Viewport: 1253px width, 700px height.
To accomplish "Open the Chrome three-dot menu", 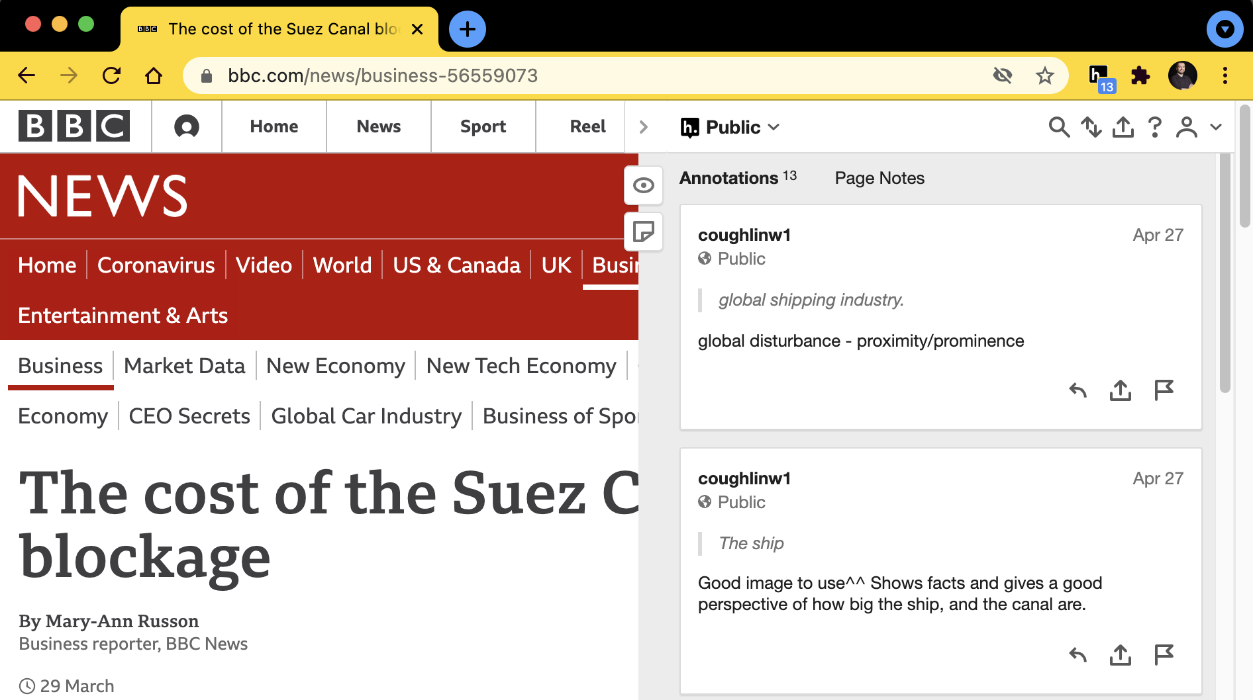I will pos(1225,75).
